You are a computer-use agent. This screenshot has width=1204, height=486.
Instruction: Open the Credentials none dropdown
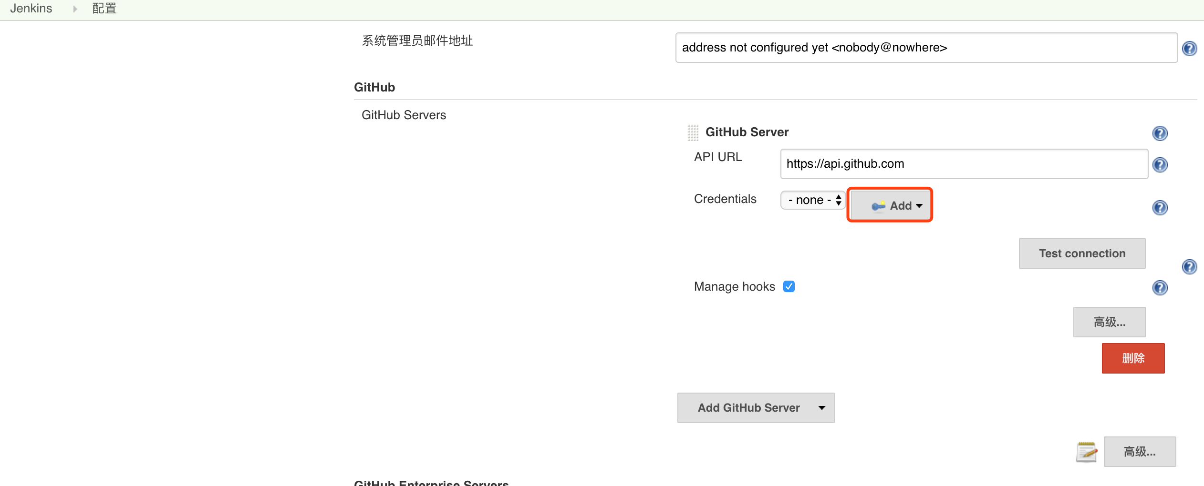click(813, 200)
